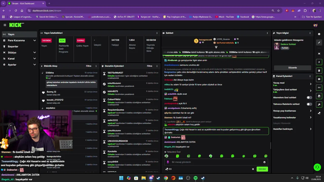Open the chat settings gear beside Gönder
Viewport: 324px width, 182px height.
253,169
